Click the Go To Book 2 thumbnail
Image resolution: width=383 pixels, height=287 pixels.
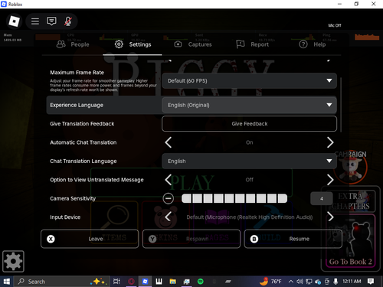pos(351,241)
